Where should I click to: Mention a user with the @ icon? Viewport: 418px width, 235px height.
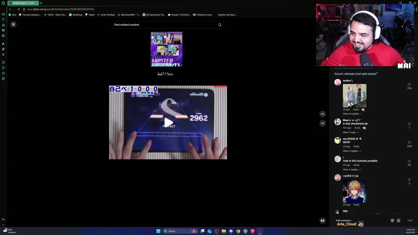[x=392, y=221]
